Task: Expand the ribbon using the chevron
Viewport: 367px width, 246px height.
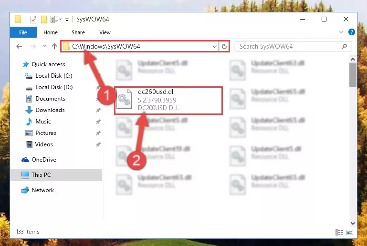Action: pyautogui.click(x=341, y=32)
